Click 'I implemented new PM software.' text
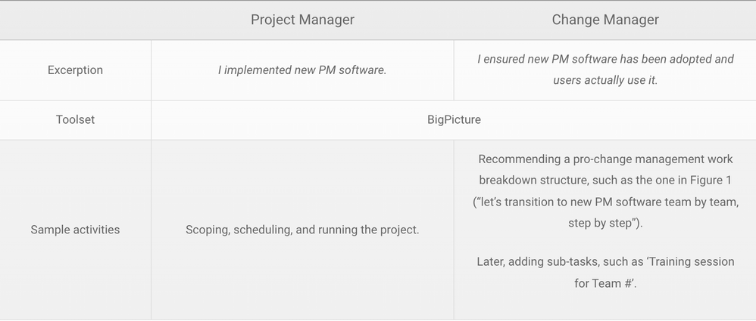This screenshot has height=321, width=756. coord(302,70)
